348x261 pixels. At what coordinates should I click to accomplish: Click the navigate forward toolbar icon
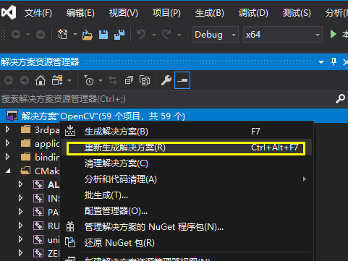[x=41, y=35]
